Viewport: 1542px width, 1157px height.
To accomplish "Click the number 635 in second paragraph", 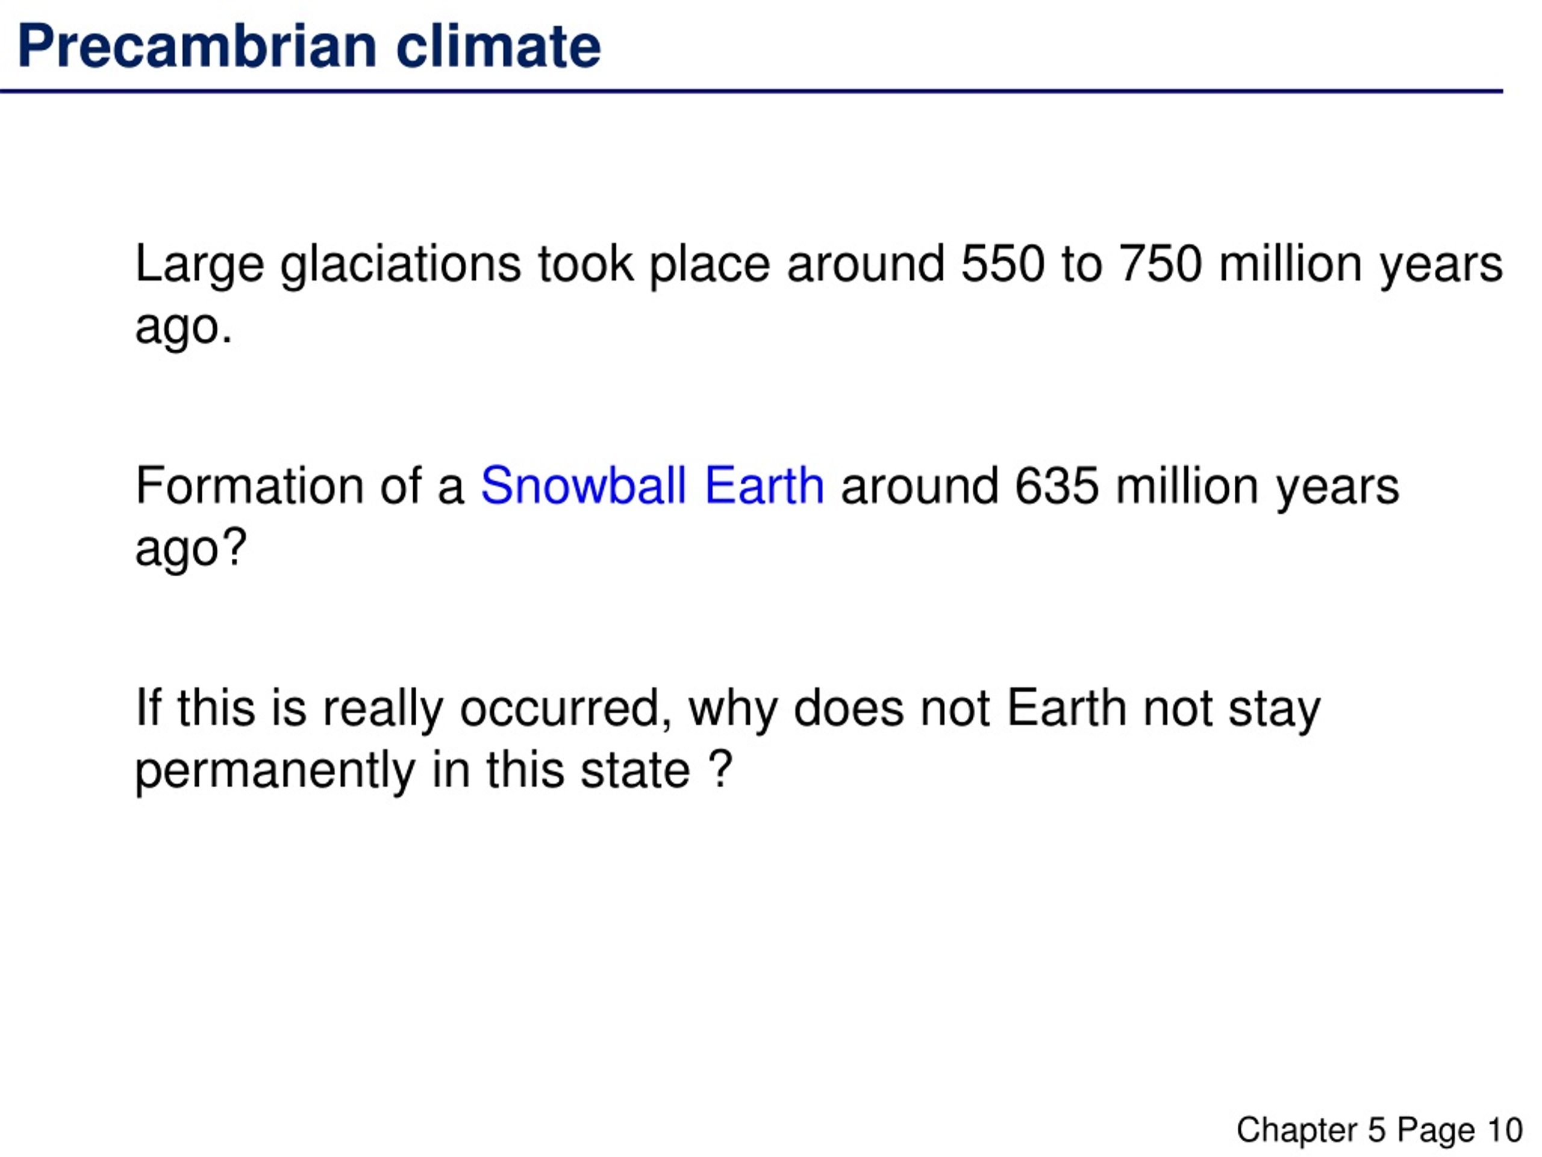I will 1057,486.
